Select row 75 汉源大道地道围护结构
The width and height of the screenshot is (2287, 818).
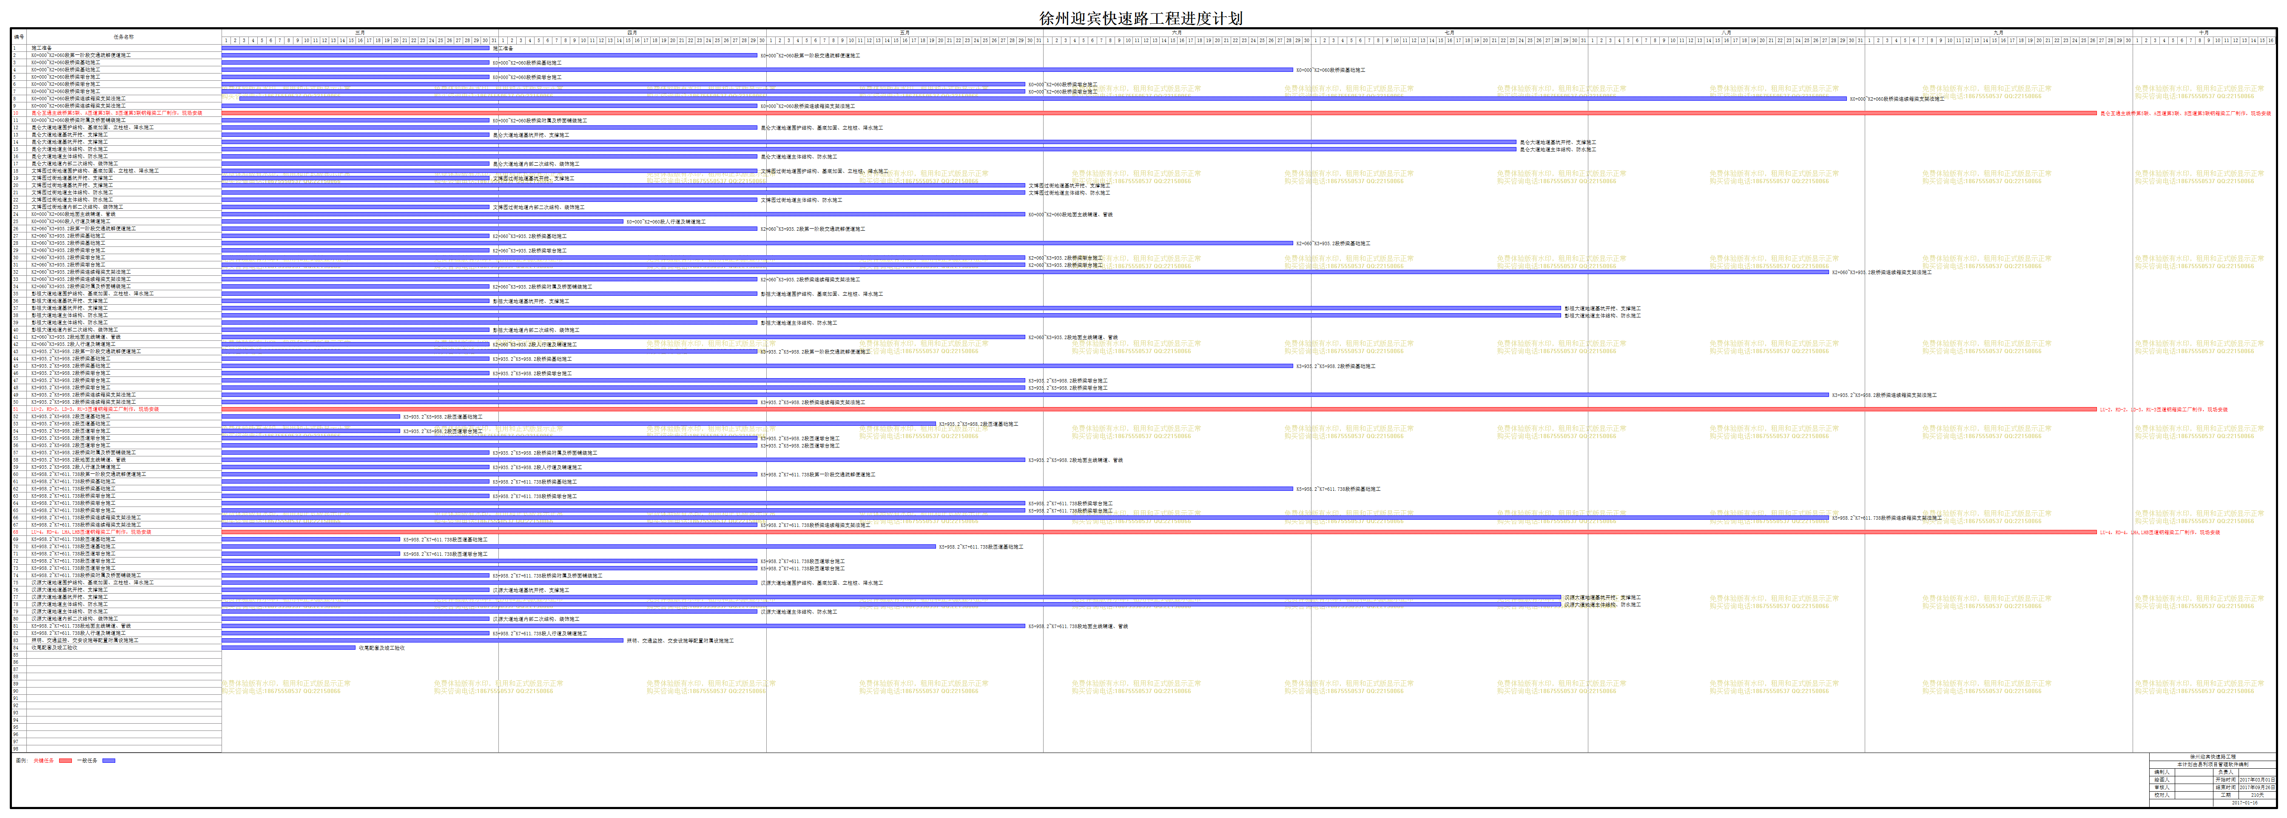pos(116,582)
